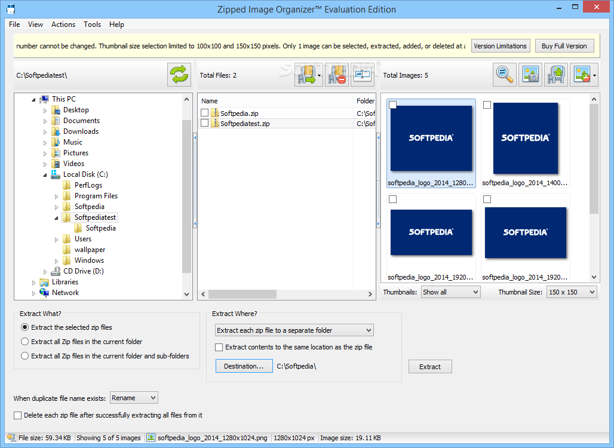This screenshot has height=448, width=614.
Task: Collapse the Local Disk (C:) tree node
Action: [45, 175]
